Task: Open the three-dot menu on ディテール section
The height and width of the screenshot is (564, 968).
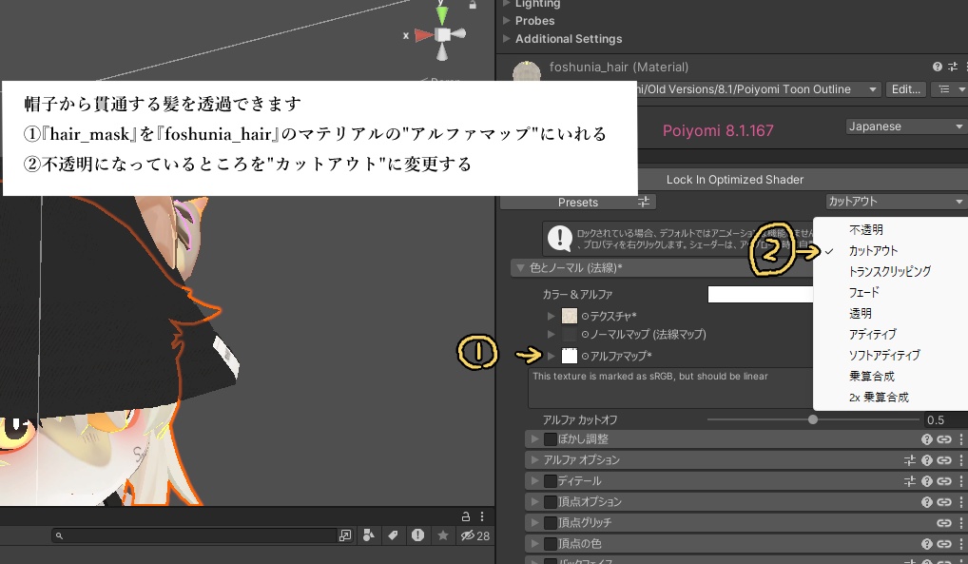Action: tap(959, 480)
